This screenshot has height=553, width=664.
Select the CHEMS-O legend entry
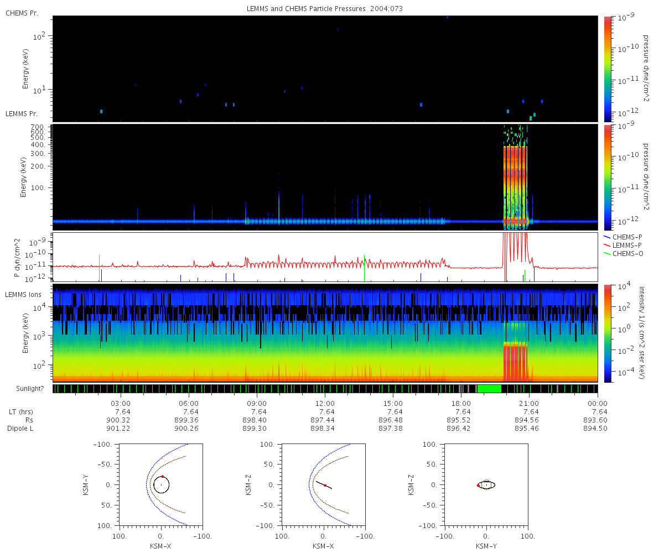[625, 253]
